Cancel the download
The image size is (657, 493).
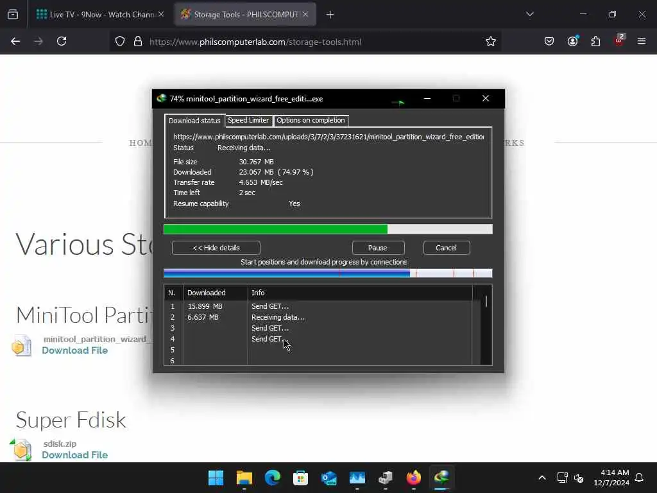point(447,248)
